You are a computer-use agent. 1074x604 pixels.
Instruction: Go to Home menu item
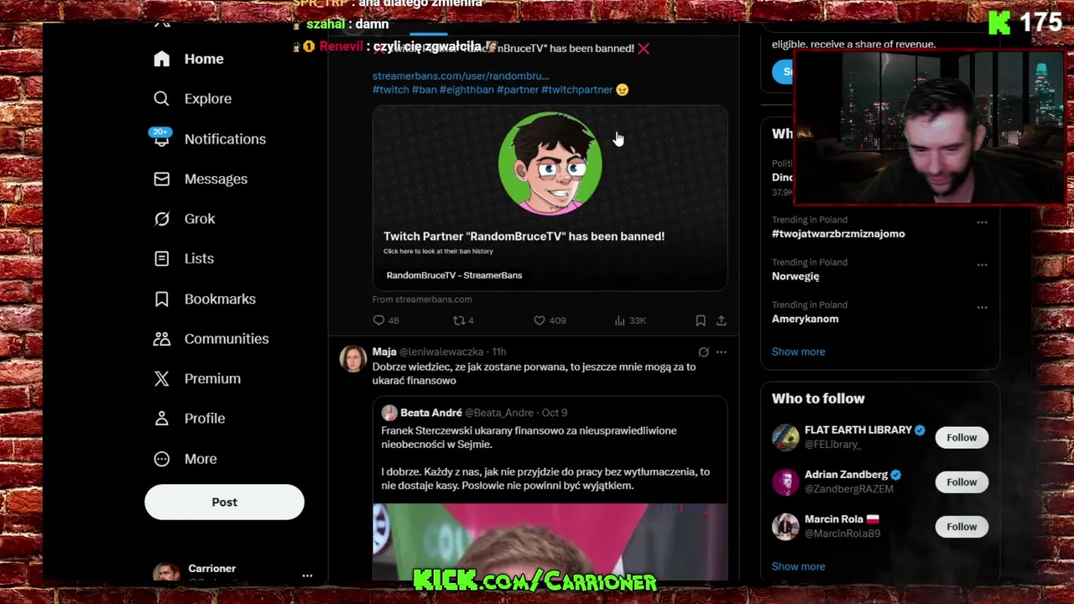coord(204,59)
